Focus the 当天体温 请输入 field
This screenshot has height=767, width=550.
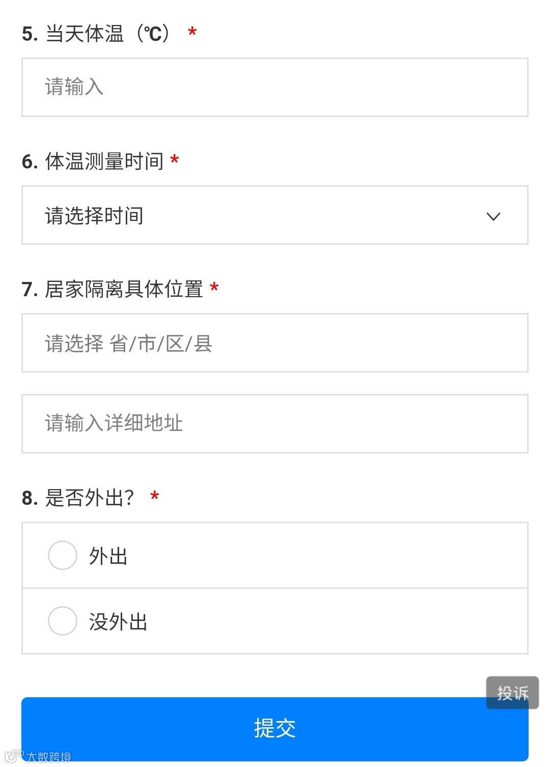[x=274, y=88]
